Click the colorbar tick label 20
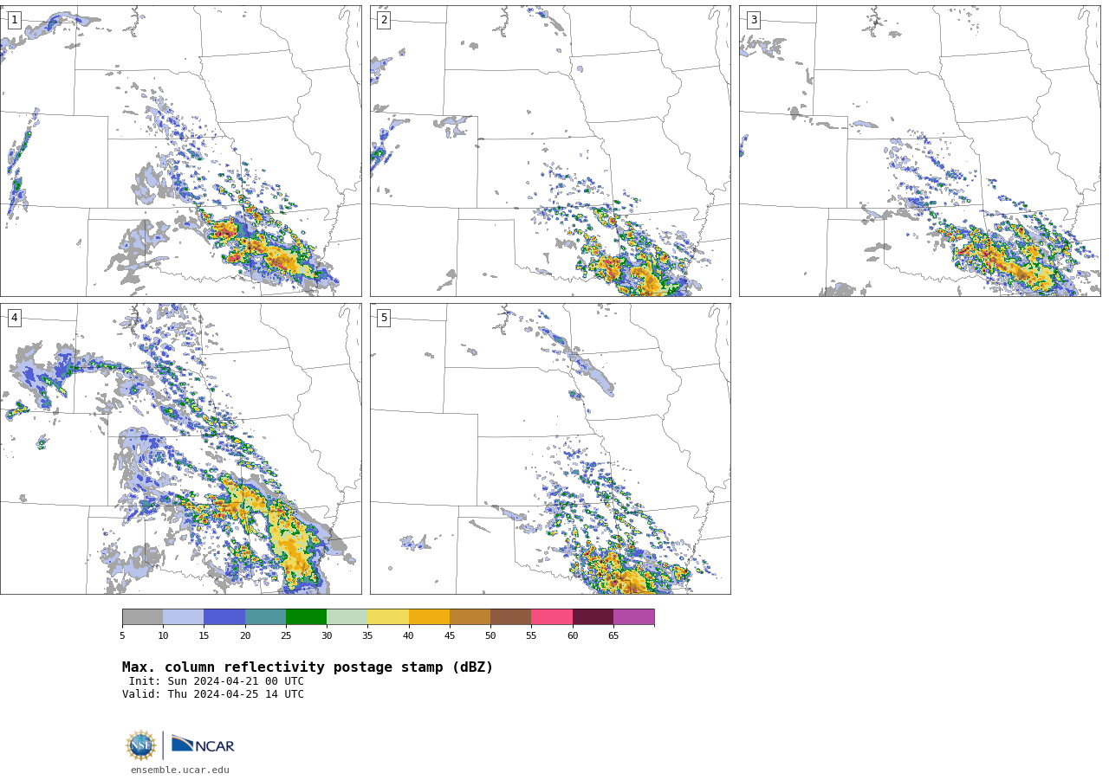Image resolution: width=1109 pixels, height=780 pixels. [245, 636]
